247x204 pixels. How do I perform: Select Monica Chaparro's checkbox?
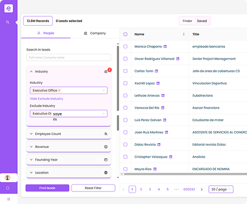(125, 46)
